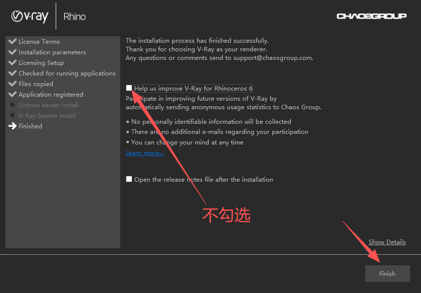This screenshot has width=421, height=293.
Task: Click the bullet beside License server install
Action: pos(13,105)
